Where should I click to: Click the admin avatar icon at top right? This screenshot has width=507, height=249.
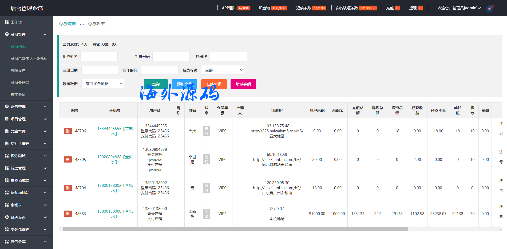click(x=490, y=8)
